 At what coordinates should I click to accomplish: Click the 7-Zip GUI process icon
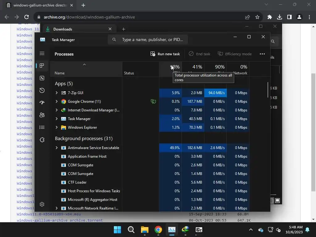click(x=64, y=93)
